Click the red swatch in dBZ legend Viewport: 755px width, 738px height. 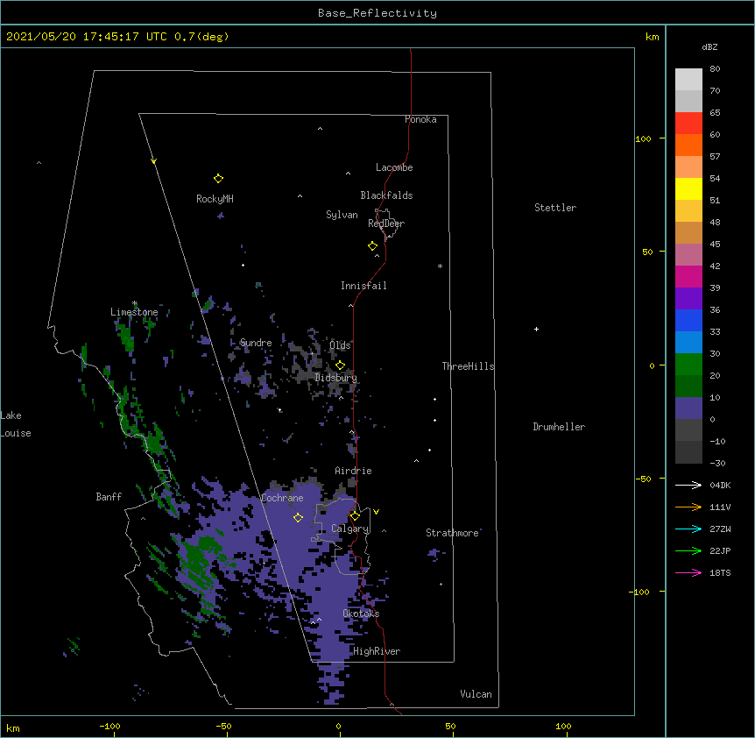click(688, 124)
